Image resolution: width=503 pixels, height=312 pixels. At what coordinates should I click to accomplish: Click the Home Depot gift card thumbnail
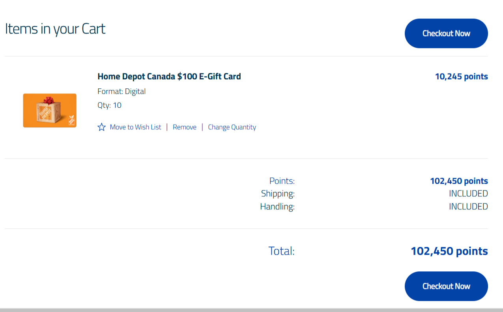click(50, 110)
